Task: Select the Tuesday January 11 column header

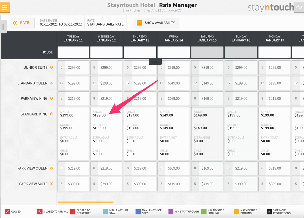Action: [73, 38]
